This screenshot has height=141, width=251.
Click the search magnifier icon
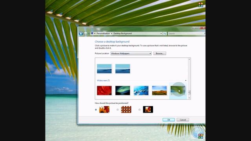pyautogui.click(x=204, y=34)
